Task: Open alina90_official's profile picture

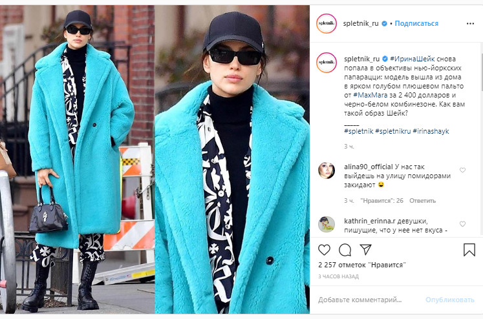Action: (x=327, y=170)
